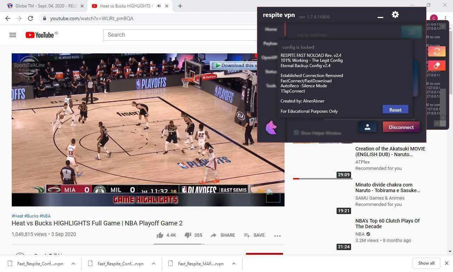
Task: Open the #NBA hashtag link
Action: coord(45,216)
